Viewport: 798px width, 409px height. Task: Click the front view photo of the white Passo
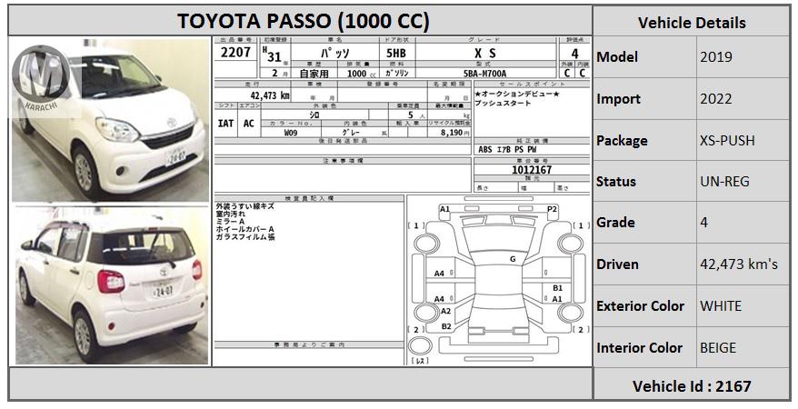click(110, 120)
